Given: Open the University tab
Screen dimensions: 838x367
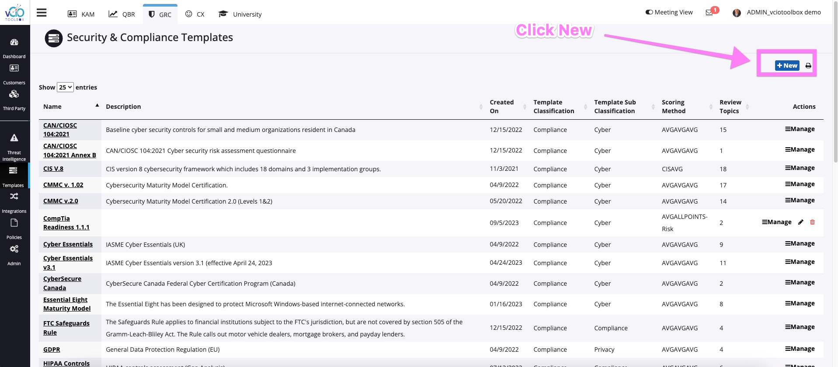Looking at the screenshot, I should pos(240,14).
